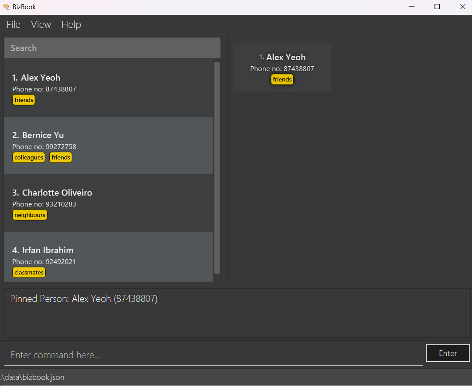This screenshot has height=386, width=472.
Task: Click the classmates tag on Irfan Ibrahim
Action: click(x=29, y=272)
